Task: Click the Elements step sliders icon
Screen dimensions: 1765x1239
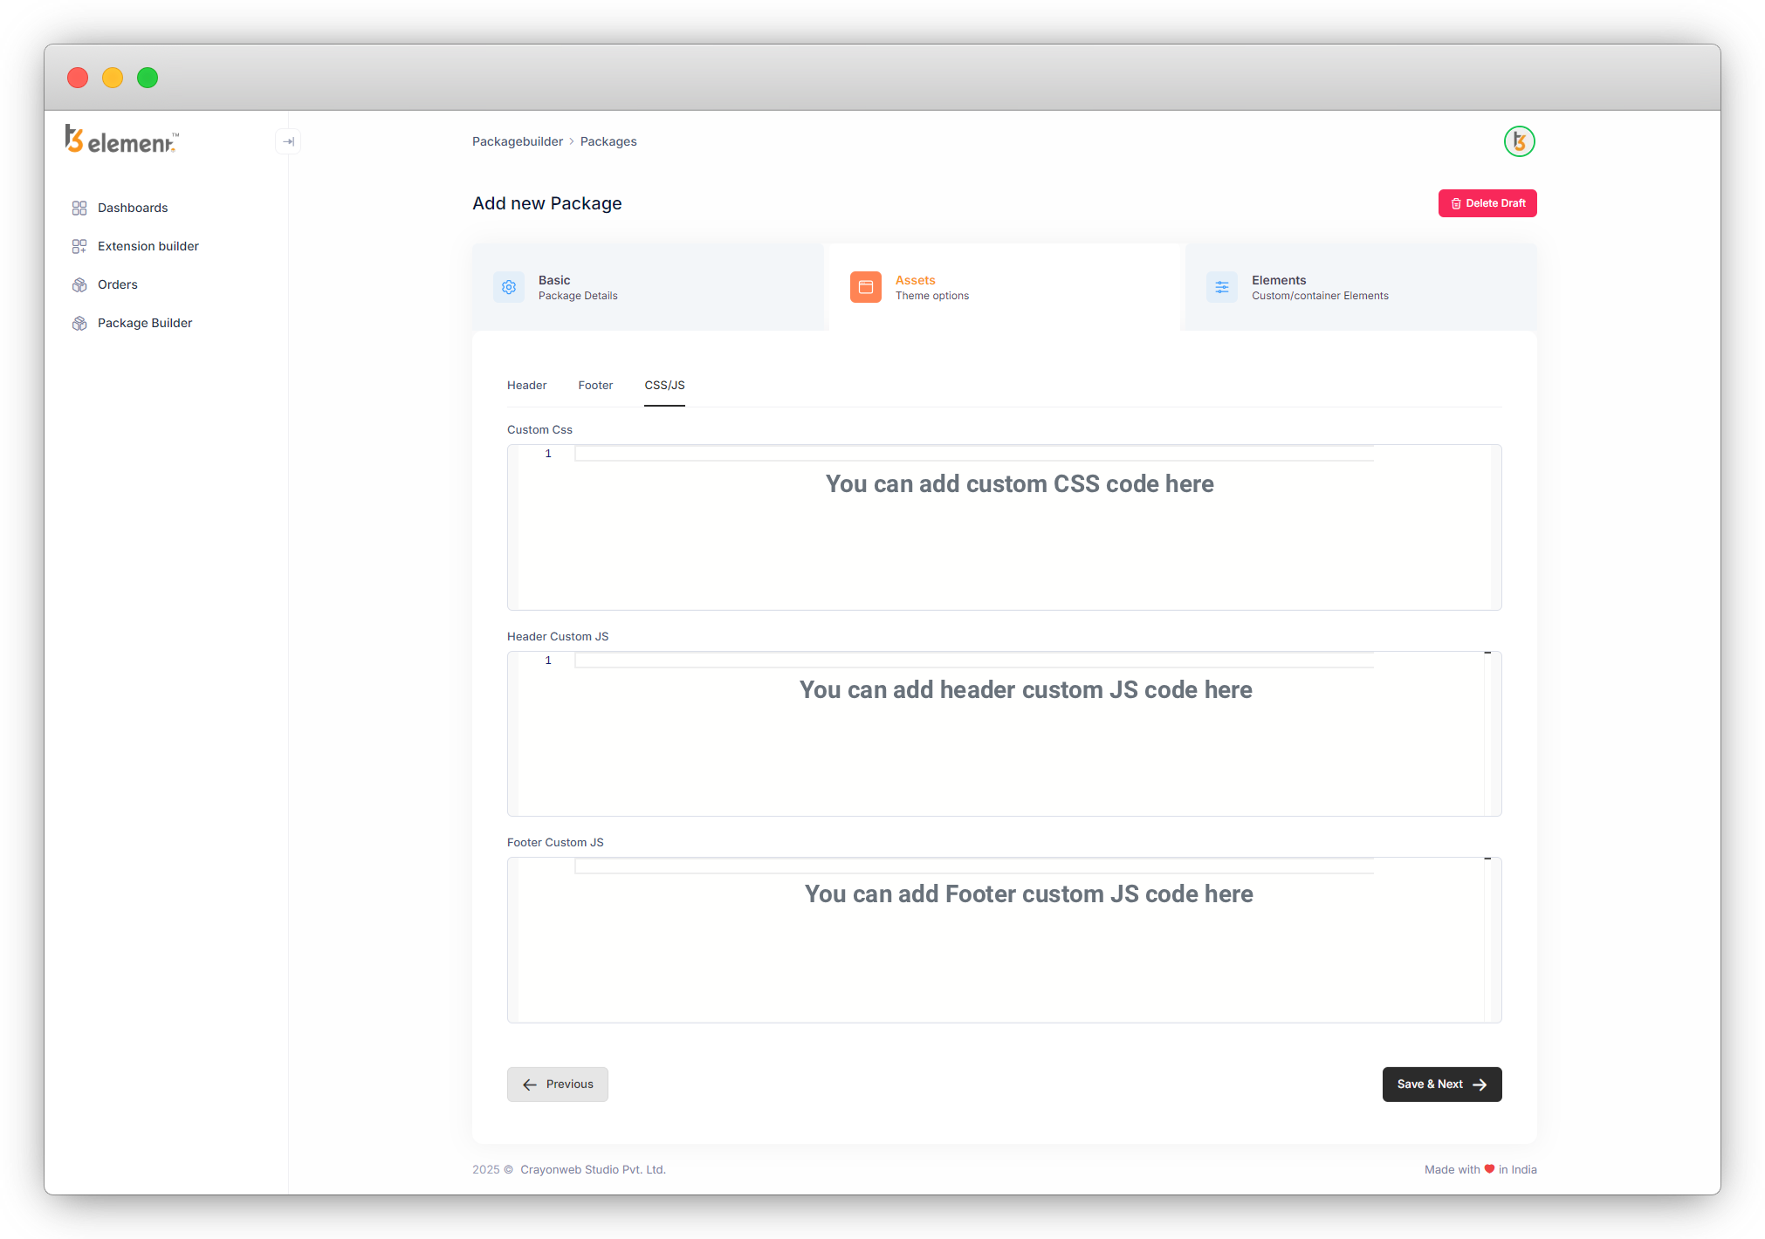Action: pyautogui.click(x=1221, y=287)
